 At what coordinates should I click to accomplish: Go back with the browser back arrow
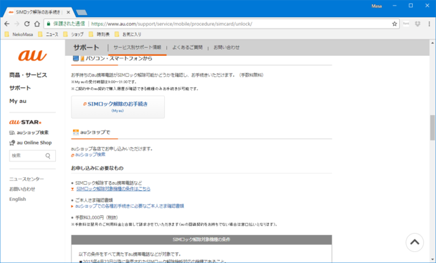(7, 24)
